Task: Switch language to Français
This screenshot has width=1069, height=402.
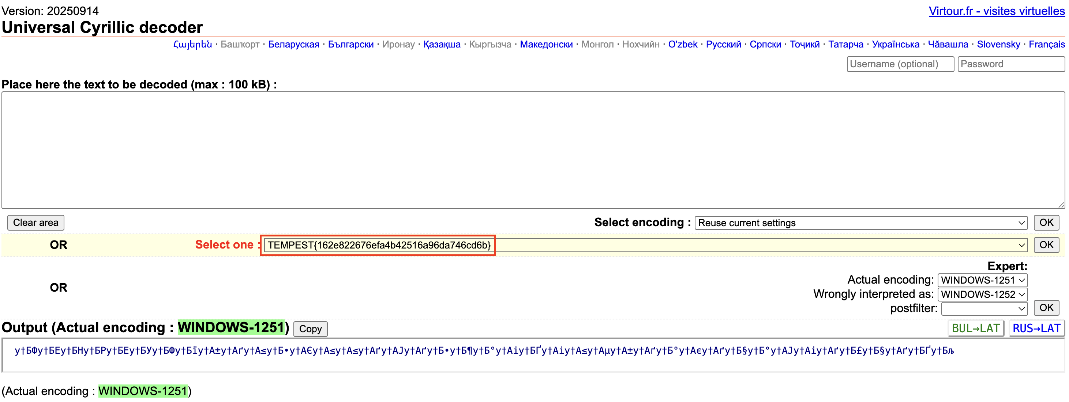Action: pos(1046,44)
